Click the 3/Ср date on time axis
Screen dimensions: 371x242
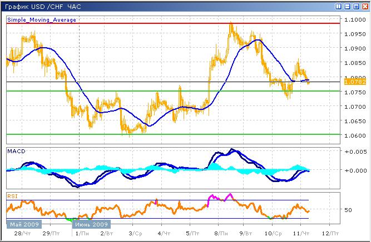[x=135, y=234]
